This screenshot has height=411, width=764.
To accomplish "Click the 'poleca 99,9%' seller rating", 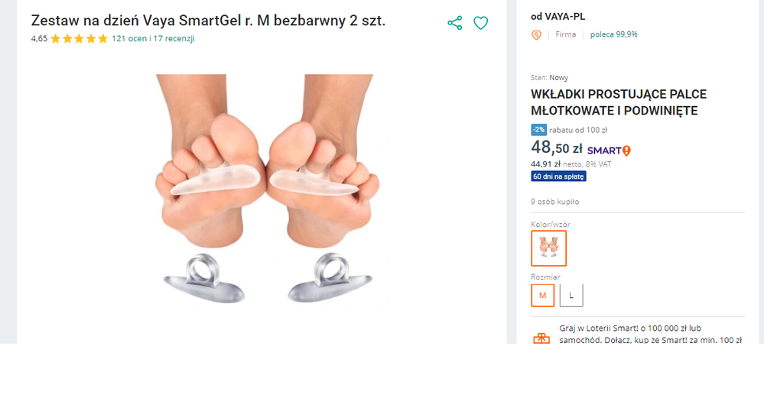I will pyautogui.click(x=613, y=34).
